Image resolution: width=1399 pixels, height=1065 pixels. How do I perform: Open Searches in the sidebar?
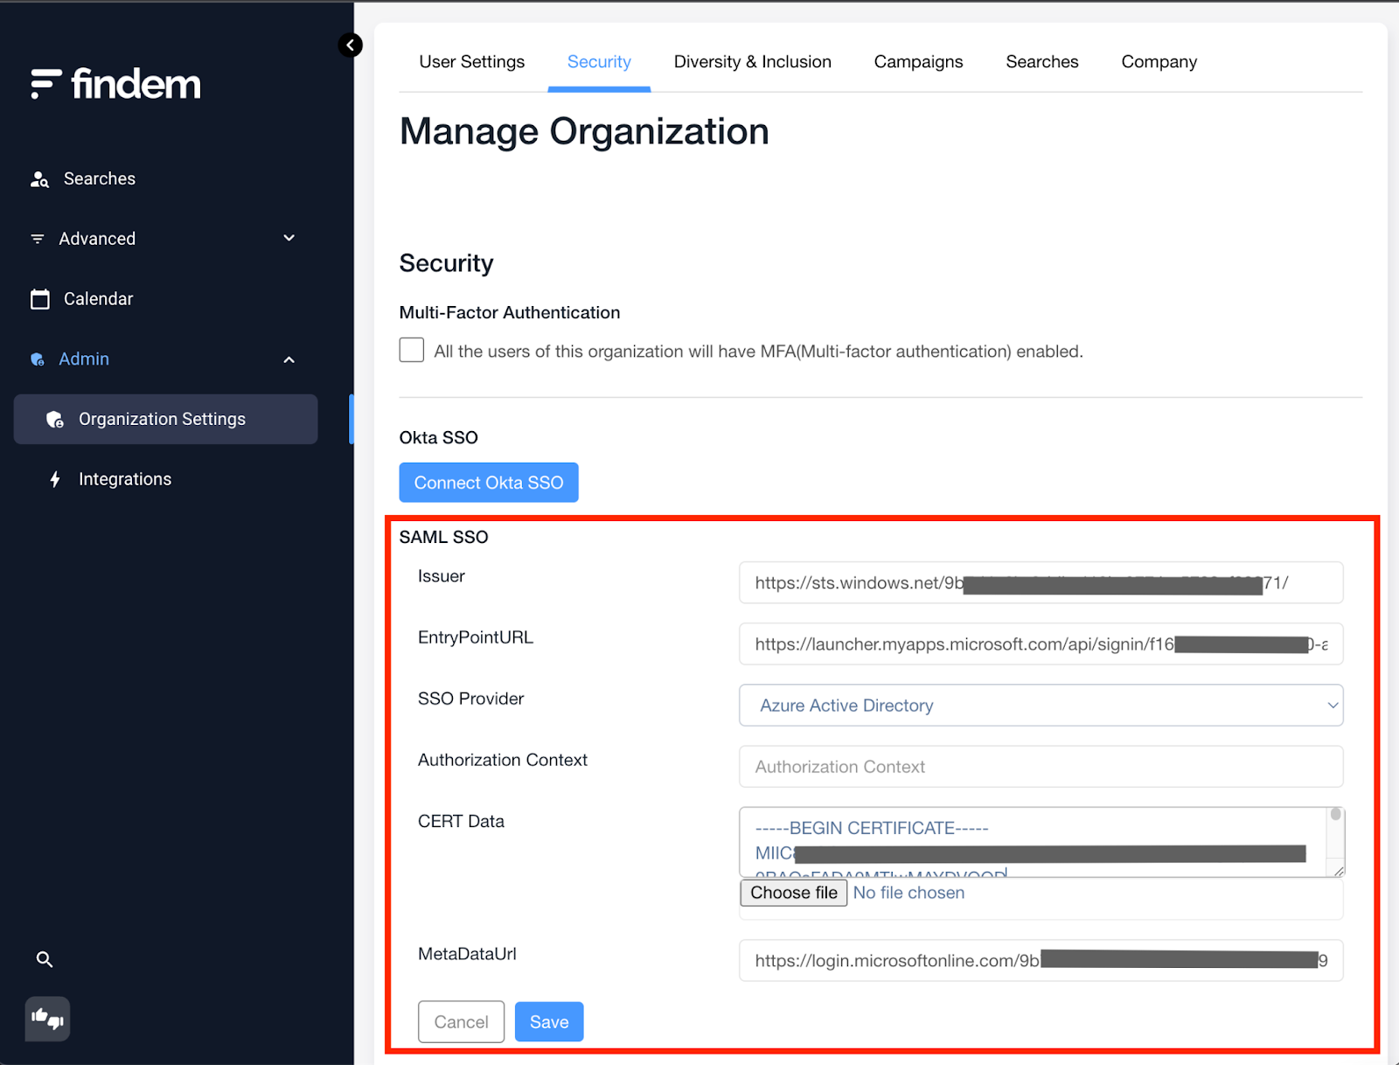click(100, 178)
